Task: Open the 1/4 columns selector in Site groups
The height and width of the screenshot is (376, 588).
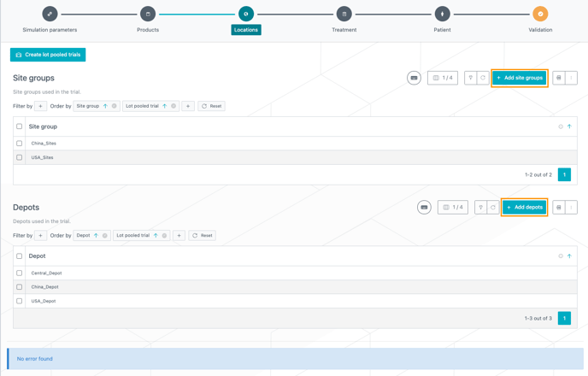Action: (443, 78)
